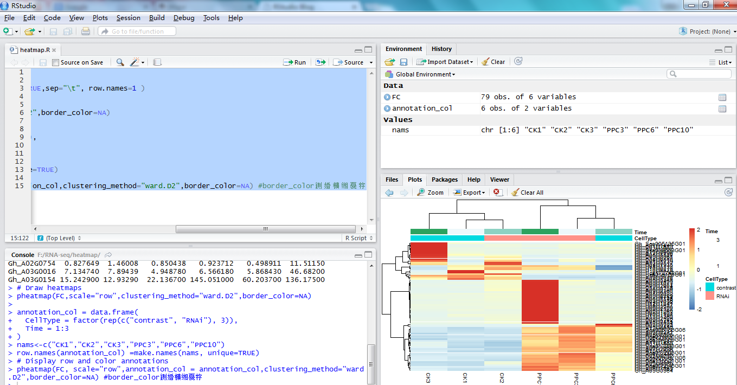Maximize the Console pane

[x=369, y=254]
